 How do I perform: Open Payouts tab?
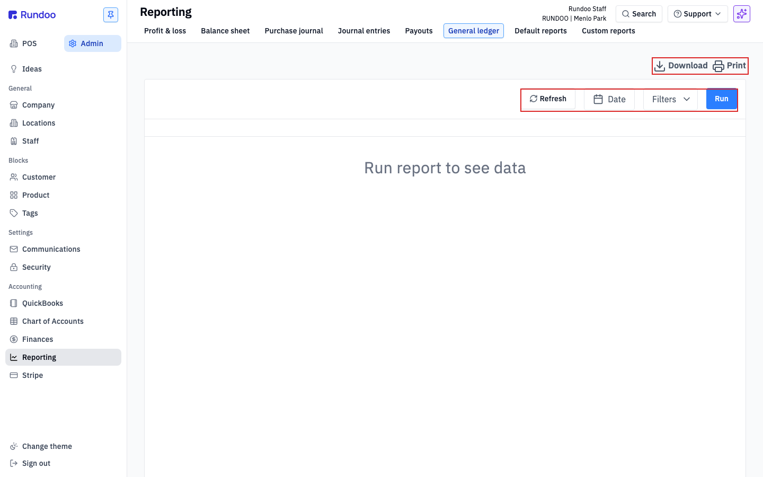tap(419, 31)
